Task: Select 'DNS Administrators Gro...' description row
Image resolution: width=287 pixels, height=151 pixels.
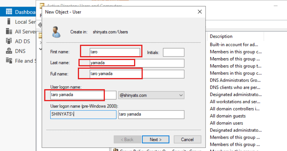Action: pos(235,80)
